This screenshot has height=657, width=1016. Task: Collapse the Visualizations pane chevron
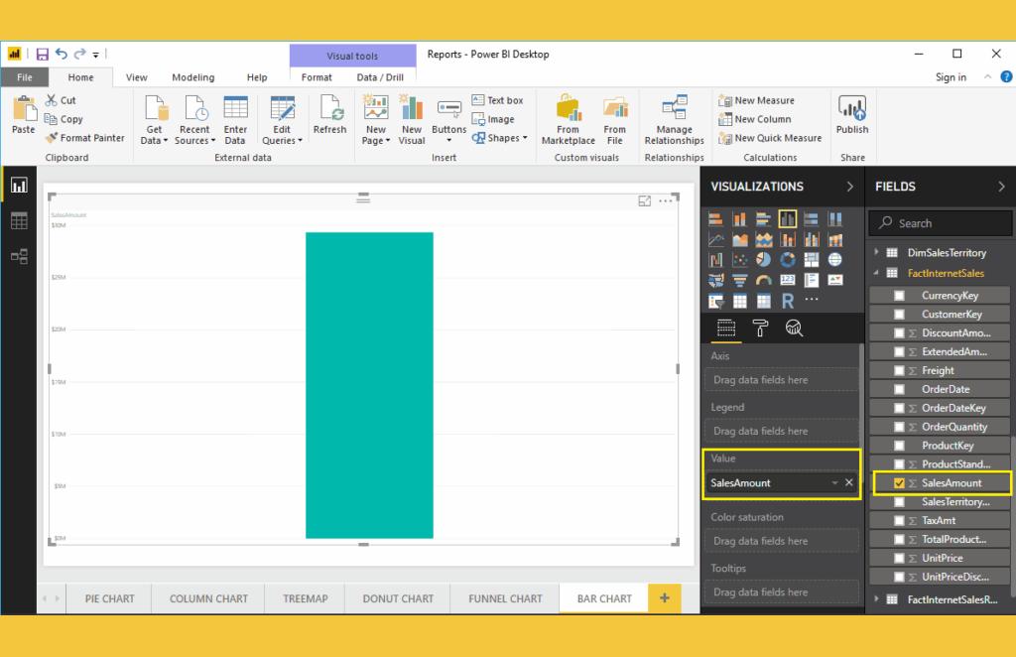tap(849, 187)
